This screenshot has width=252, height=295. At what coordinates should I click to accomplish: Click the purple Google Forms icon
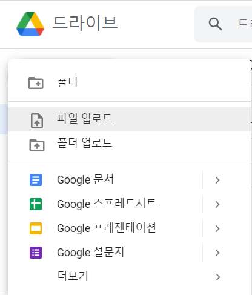coord(36,253)
